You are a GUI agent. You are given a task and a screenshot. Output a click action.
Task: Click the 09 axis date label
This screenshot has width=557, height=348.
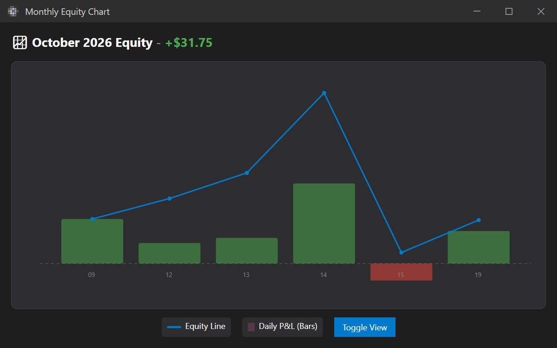coord(91,275)
